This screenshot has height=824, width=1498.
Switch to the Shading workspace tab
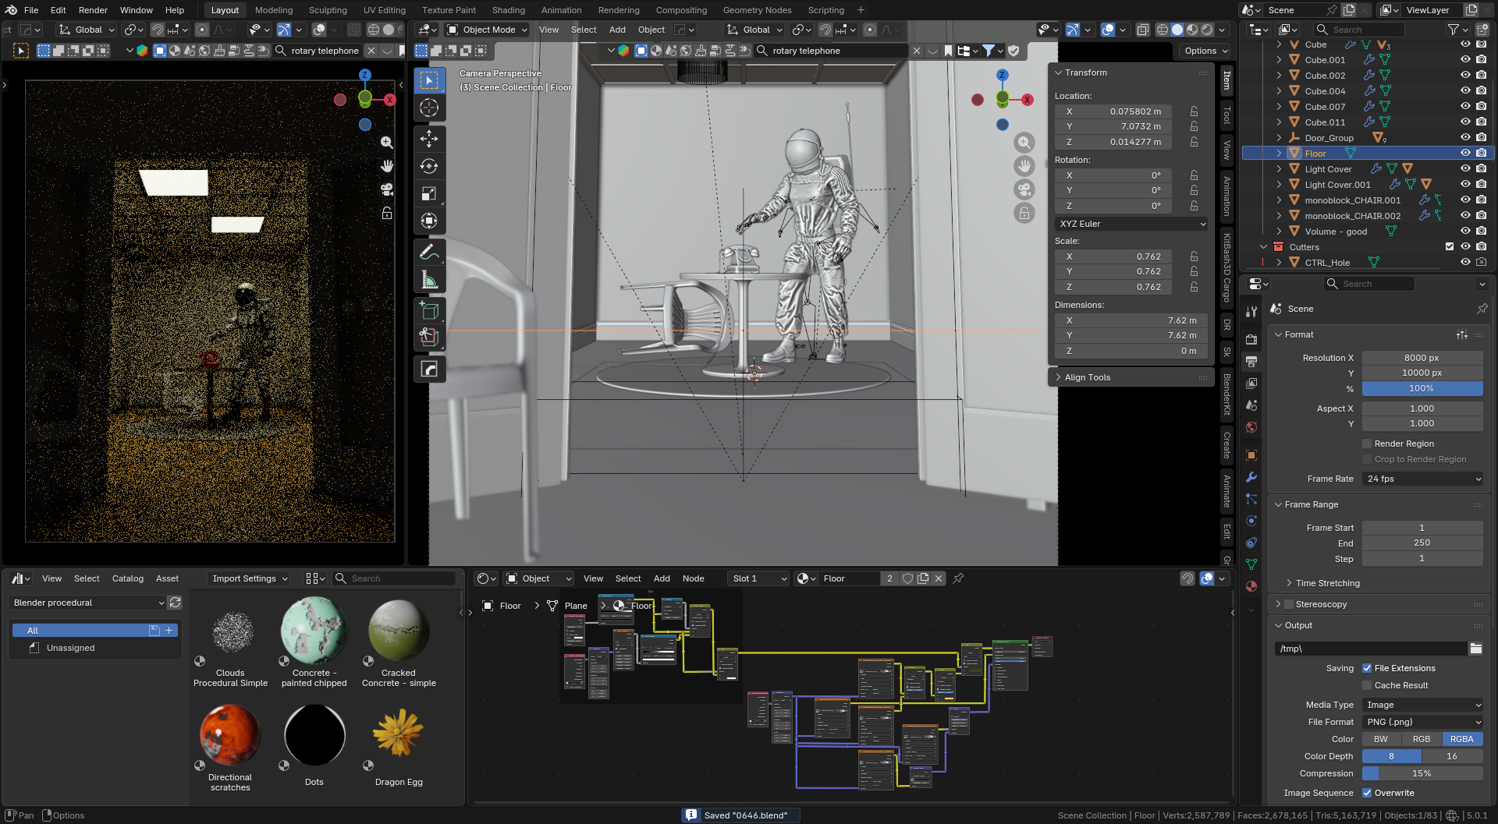click(508, 10)
